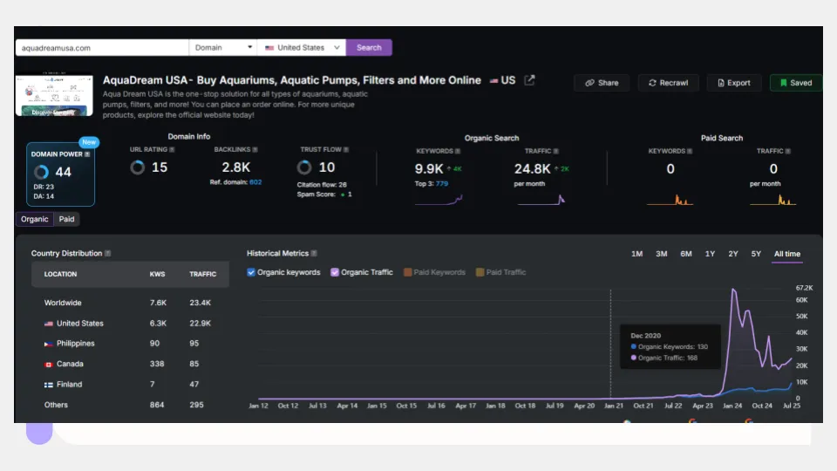Screen dimensions: 837x471
Task: Select the All time range
Action: pyautogui.click(x=787, y=254)
